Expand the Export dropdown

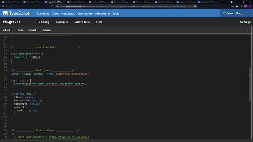[33, 30]
